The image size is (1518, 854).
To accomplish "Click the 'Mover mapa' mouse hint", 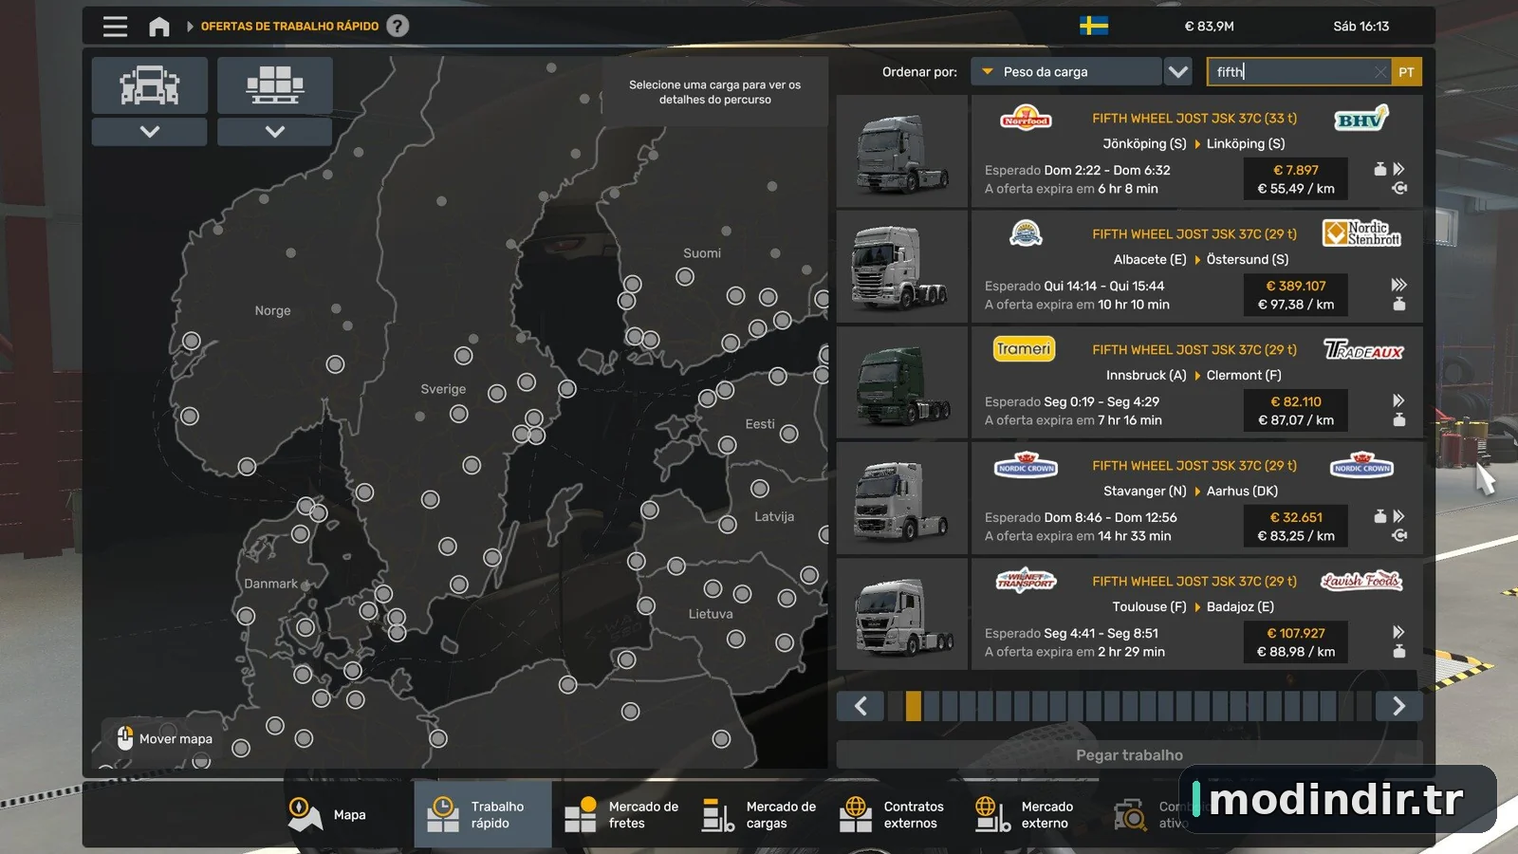I will tap(164, 738).
